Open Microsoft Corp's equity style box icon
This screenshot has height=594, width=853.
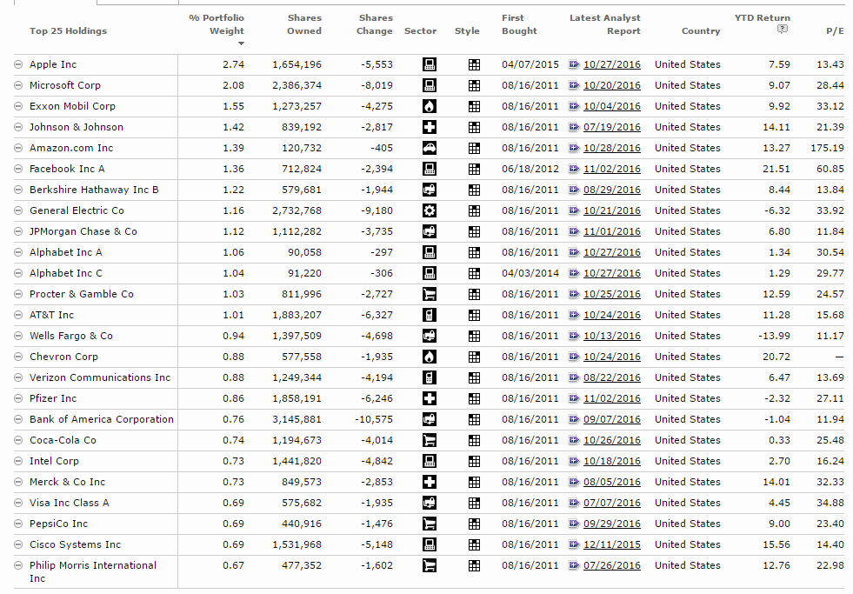tap(474, 85)
